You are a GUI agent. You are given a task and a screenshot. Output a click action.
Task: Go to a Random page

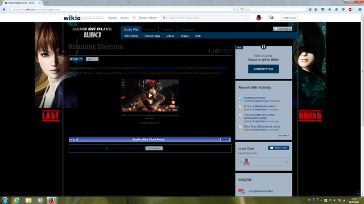pos(152,36)
